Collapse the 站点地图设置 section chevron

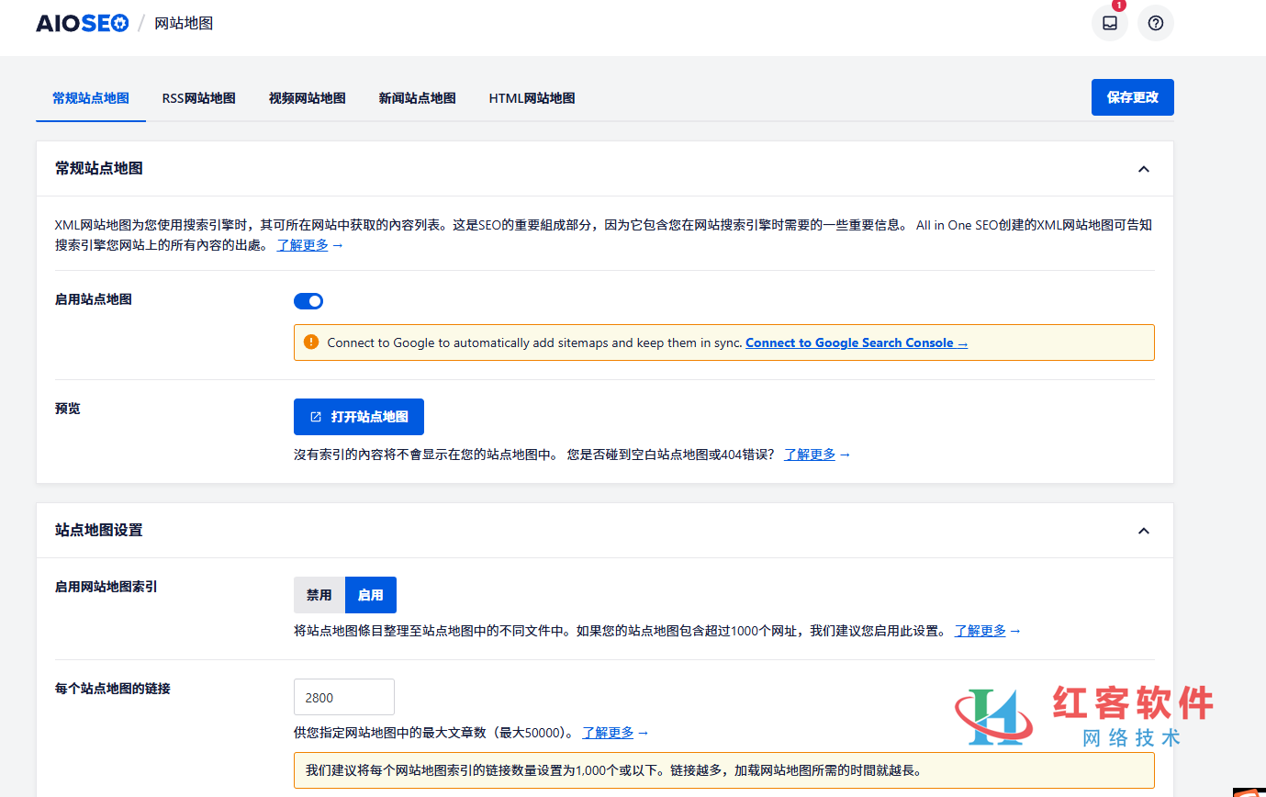[1143, 531]
